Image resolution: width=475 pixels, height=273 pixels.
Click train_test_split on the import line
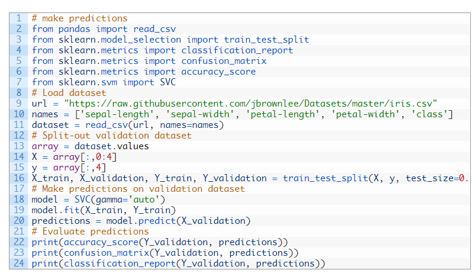pos(266,40)
